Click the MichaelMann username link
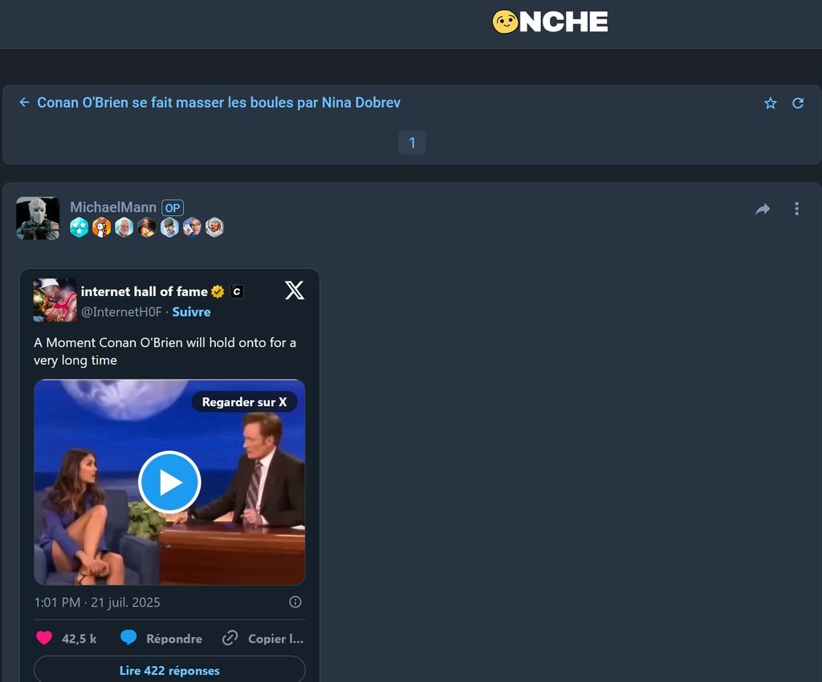822x682 pixels. pos(112,207)
